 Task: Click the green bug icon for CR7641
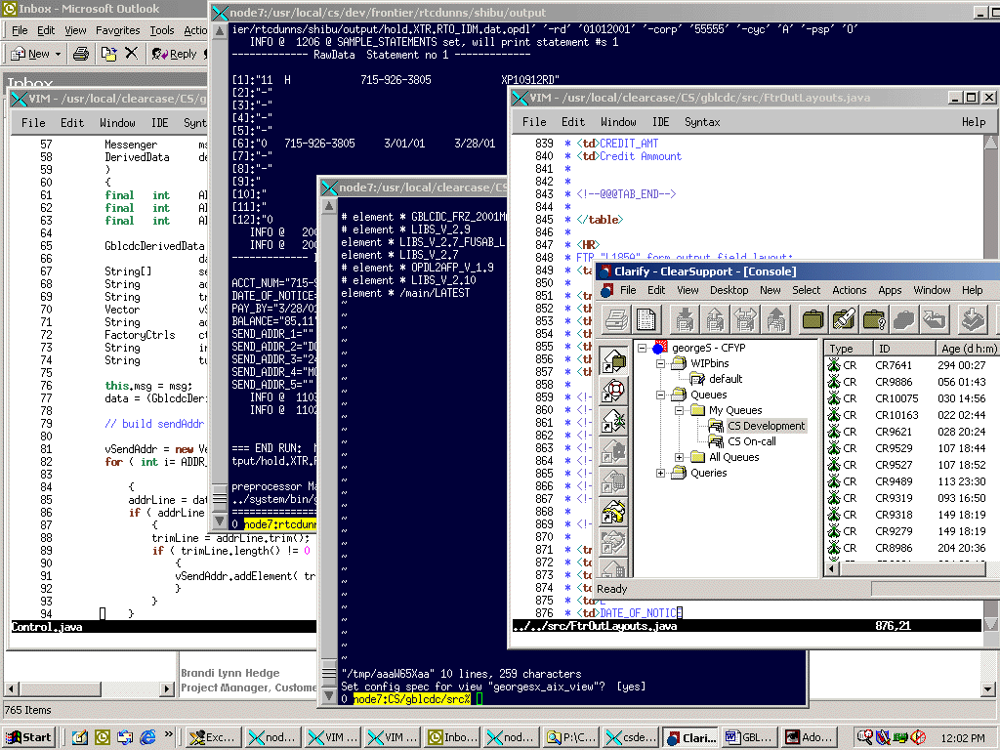tap(834, 365)
